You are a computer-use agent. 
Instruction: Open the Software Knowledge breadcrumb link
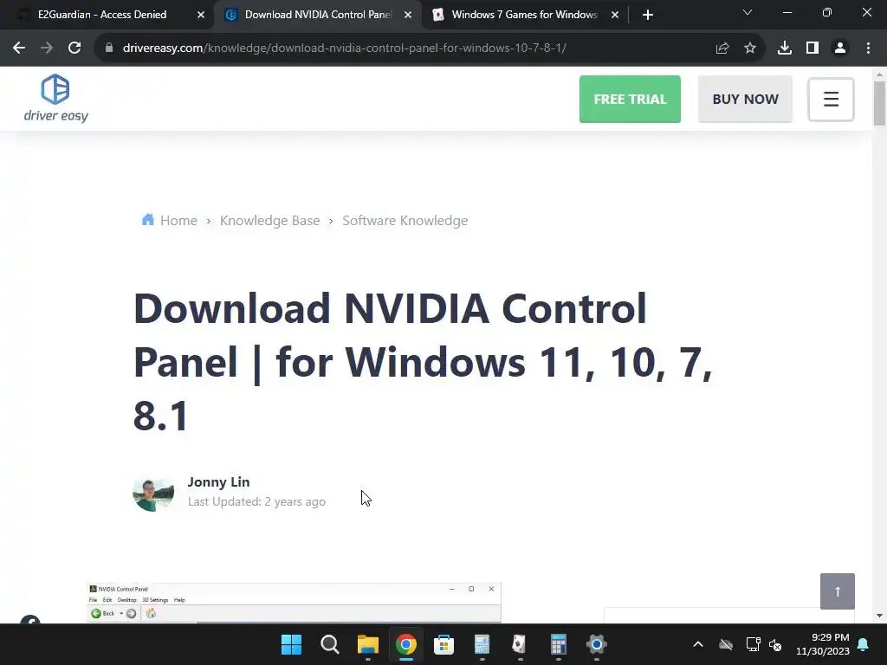tap(405, 221)
